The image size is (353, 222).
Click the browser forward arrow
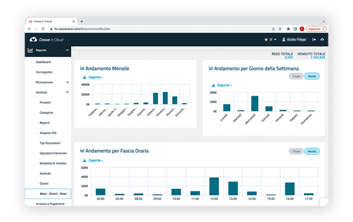36,29
